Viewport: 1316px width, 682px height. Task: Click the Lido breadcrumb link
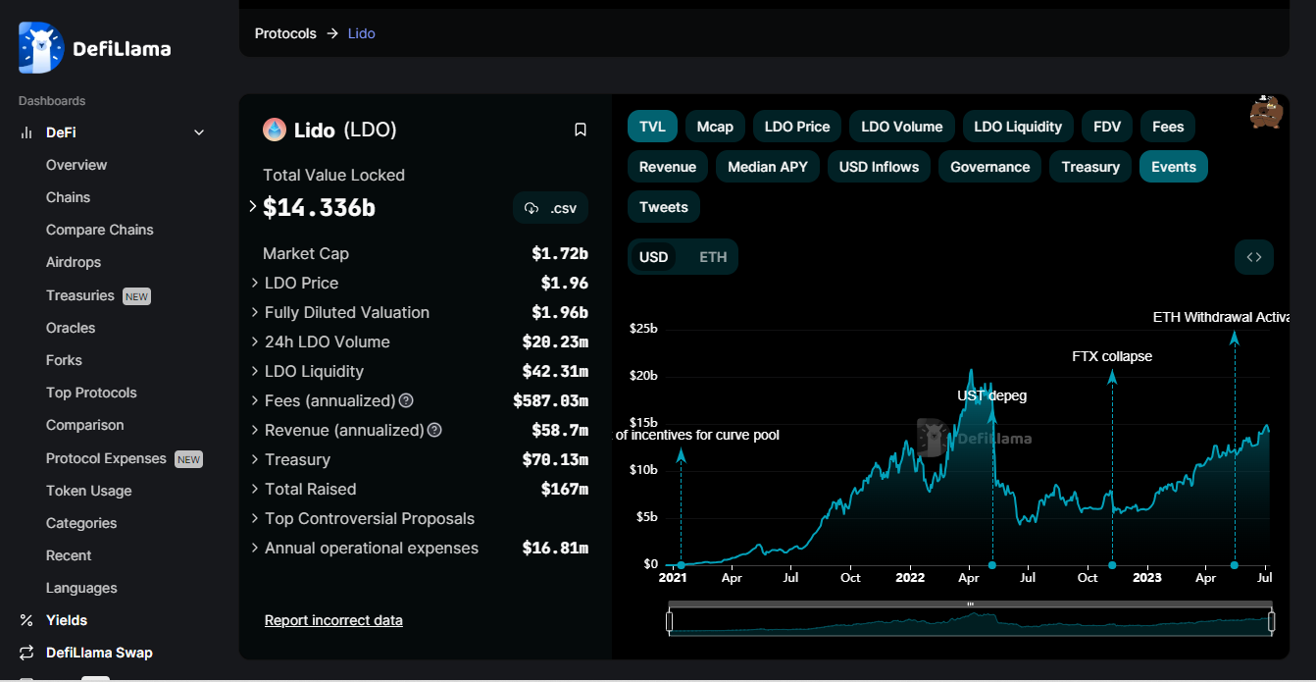pyautogui.click(x=362, y=33)
